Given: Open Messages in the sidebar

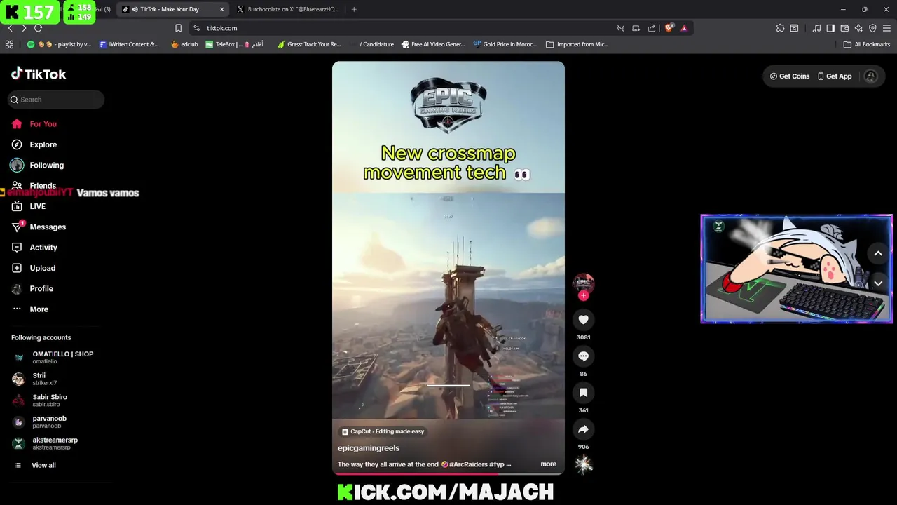Looking at the screenshot, I should pos(39,227).
